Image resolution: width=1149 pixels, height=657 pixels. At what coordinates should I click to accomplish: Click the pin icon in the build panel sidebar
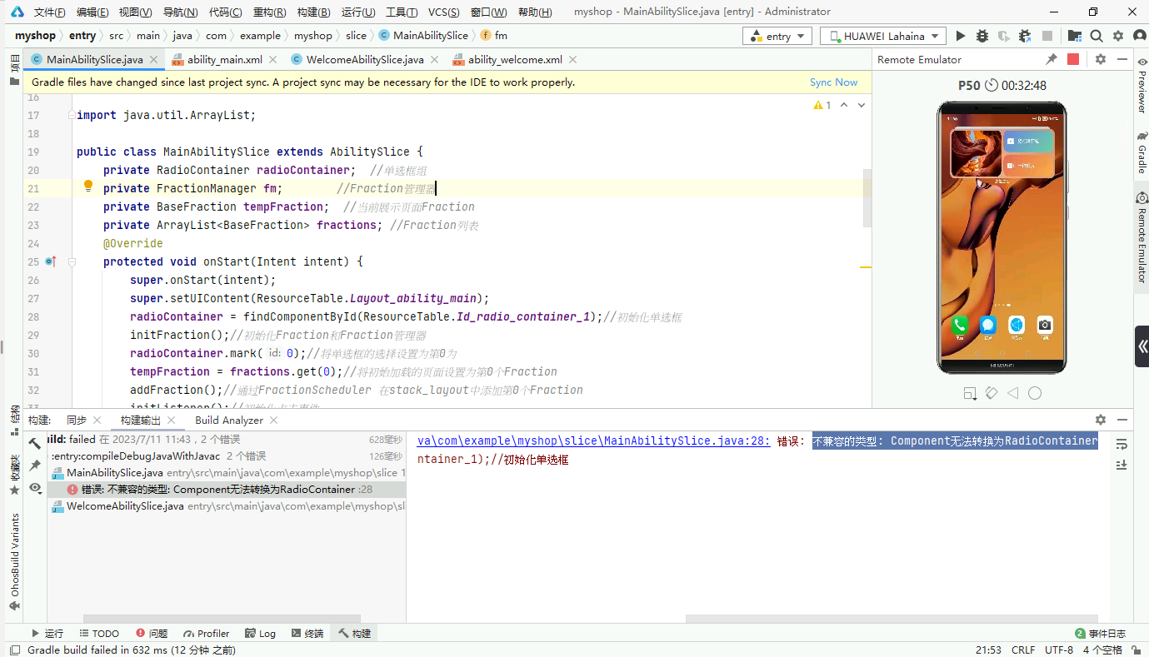tap(35, 465)
